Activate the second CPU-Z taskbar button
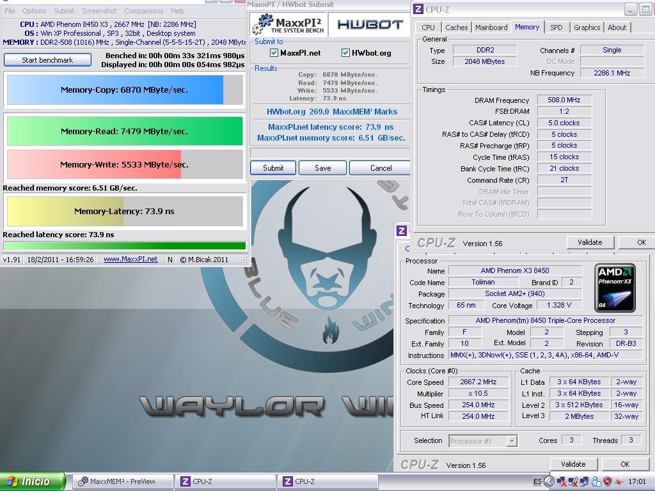 click(x=328, y=481)
